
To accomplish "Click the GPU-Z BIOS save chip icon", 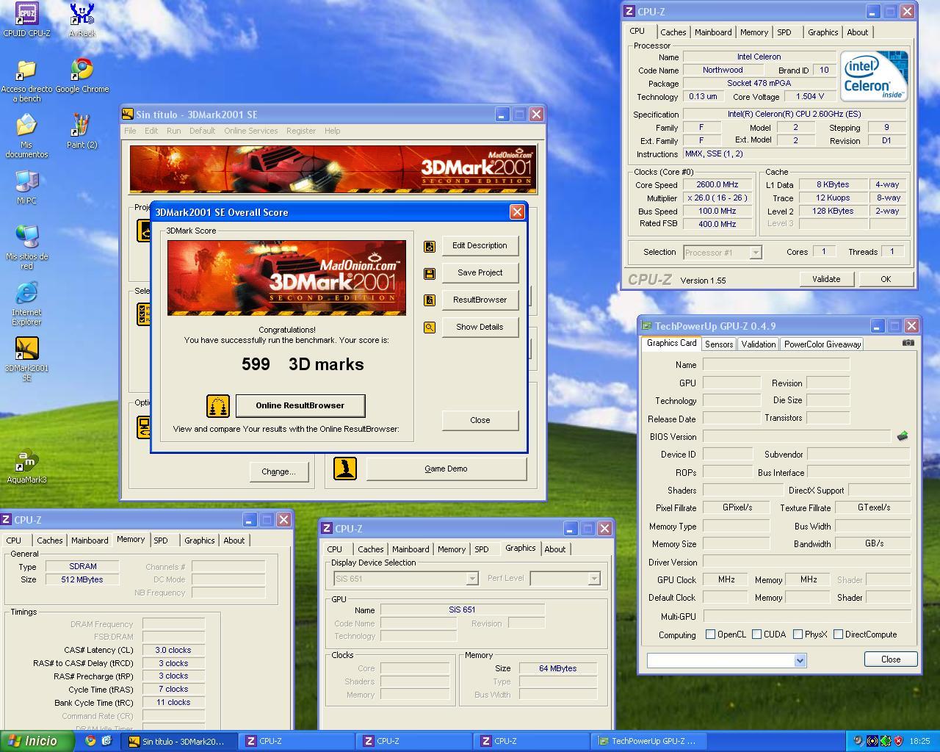I will [x=903, y=436].
